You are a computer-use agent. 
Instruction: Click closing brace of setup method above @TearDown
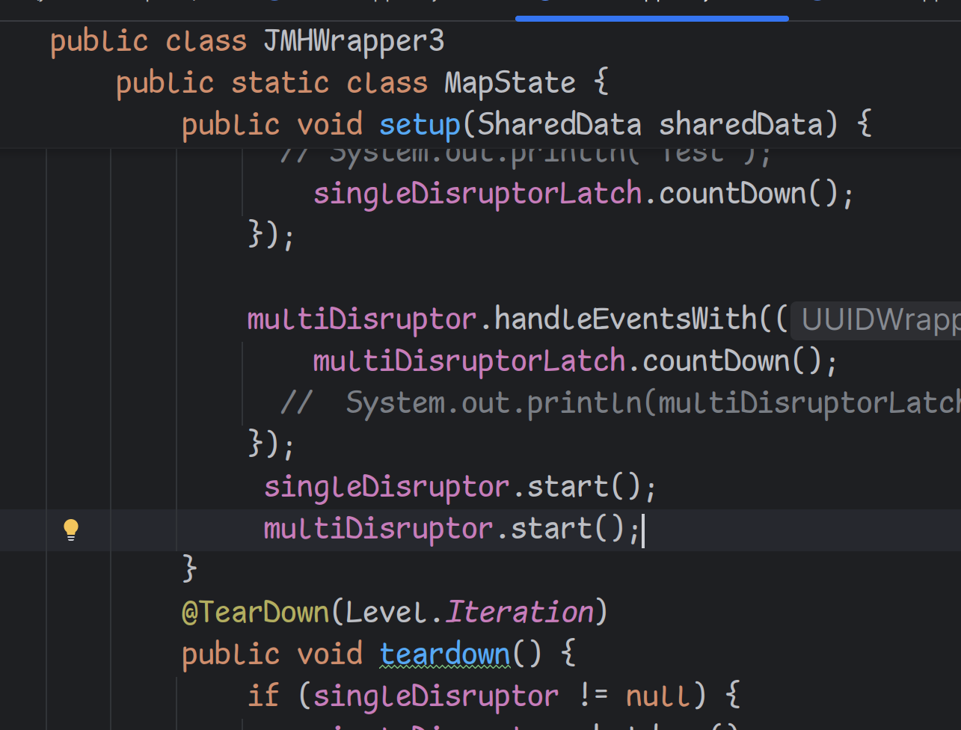point(189,569)
